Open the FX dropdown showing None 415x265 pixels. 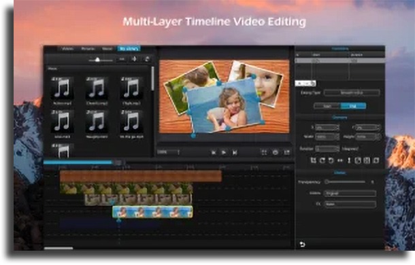(350, 204)
